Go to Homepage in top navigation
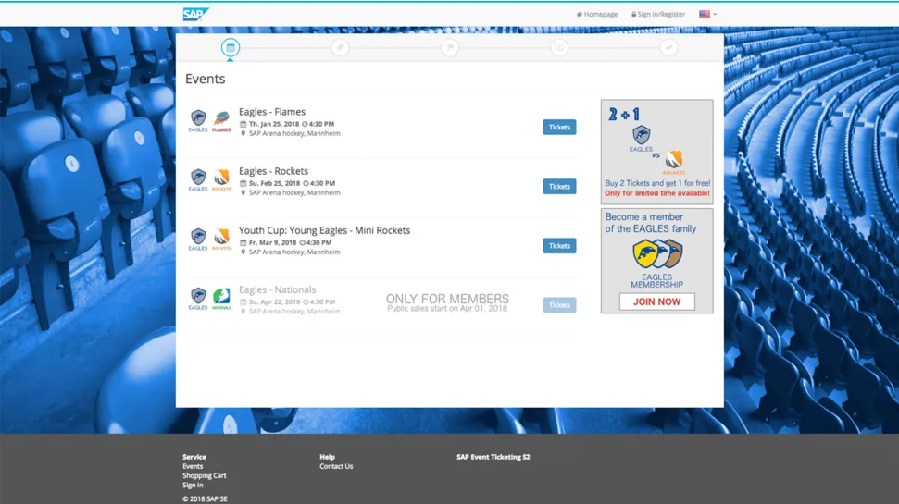 click(597, 14)
